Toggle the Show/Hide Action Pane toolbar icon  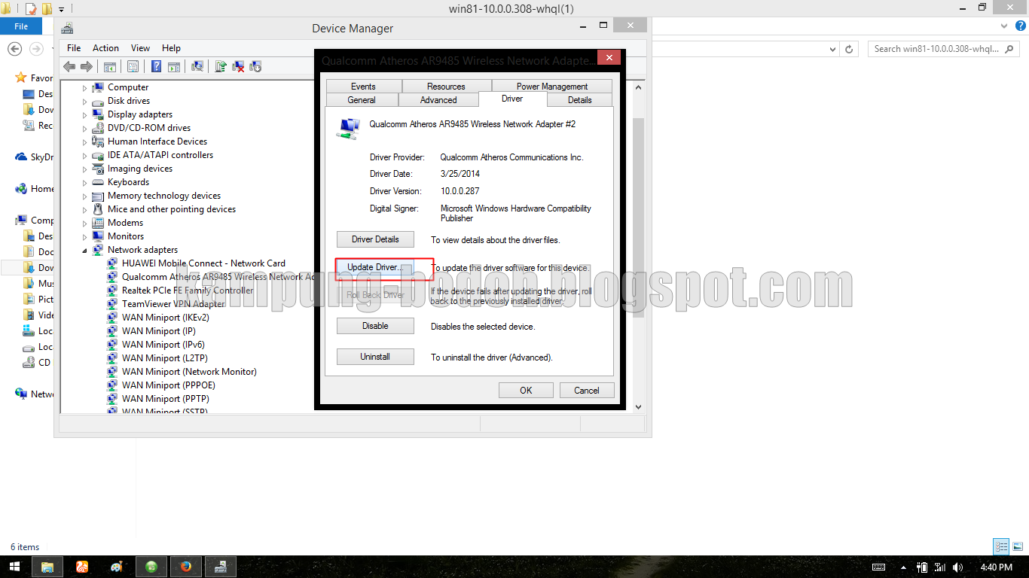(x=174, y=66)
